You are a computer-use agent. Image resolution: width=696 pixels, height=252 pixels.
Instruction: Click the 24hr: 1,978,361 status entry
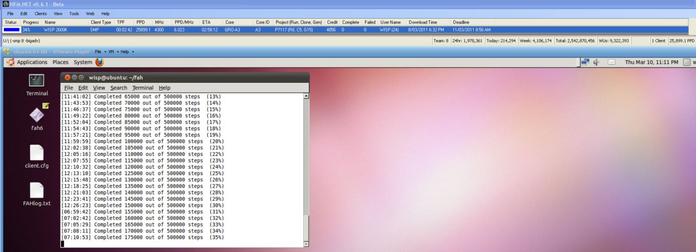(x=467, y=41)
